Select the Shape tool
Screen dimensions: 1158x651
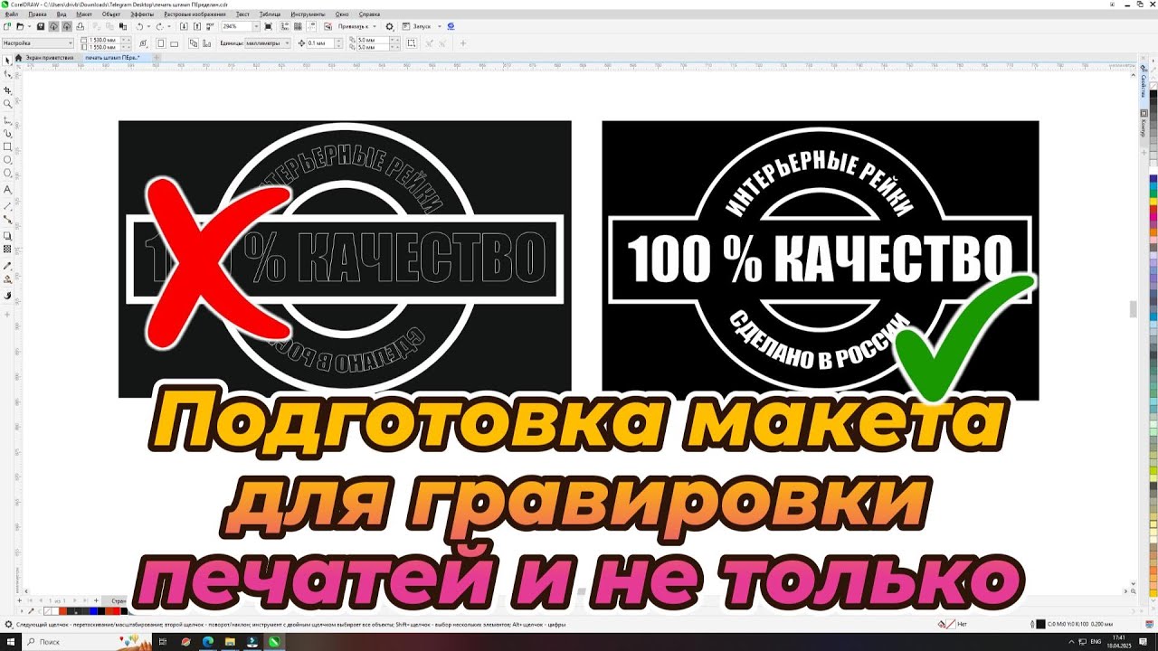click(7, 74)
